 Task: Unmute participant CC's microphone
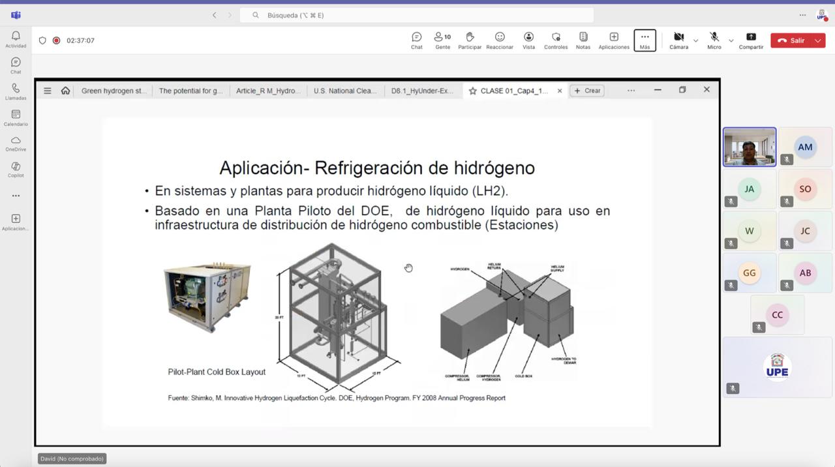pyautogui.click(x=758, y=327)
